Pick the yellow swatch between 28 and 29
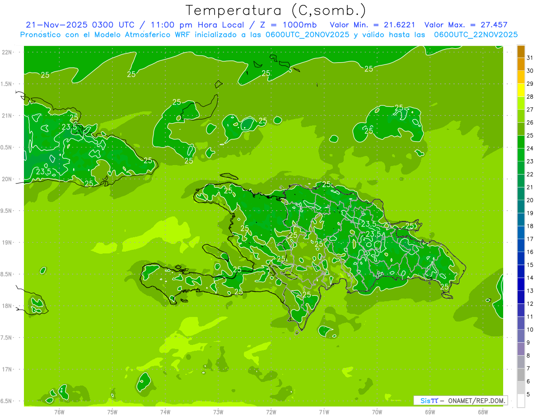The image size is (542, 418). tap(521, 90)
